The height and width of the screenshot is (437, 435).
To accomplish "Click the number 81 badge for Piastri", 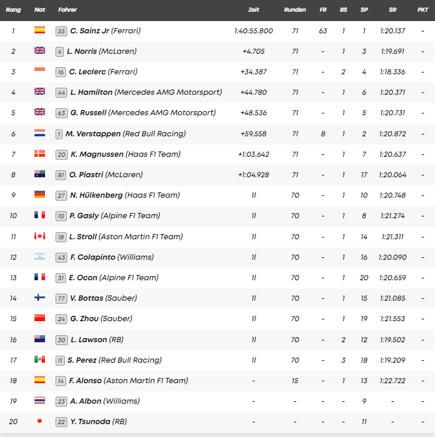I will 60,174.
